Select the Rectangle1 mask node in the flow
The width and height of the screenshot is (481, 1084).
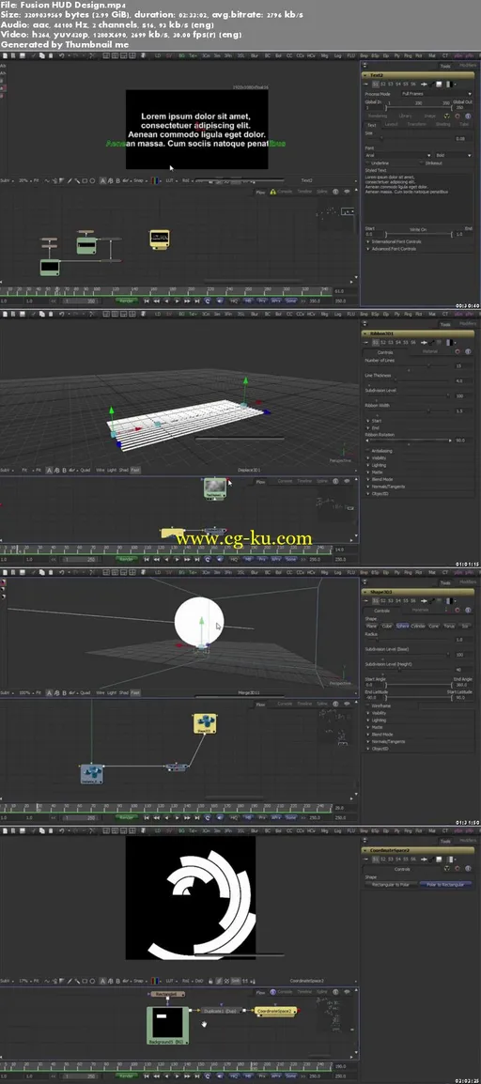click(166, 994)
